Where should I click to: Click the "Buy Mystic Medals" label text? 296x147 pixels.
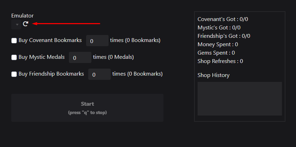pyautogui.click(x=41, y=57)
